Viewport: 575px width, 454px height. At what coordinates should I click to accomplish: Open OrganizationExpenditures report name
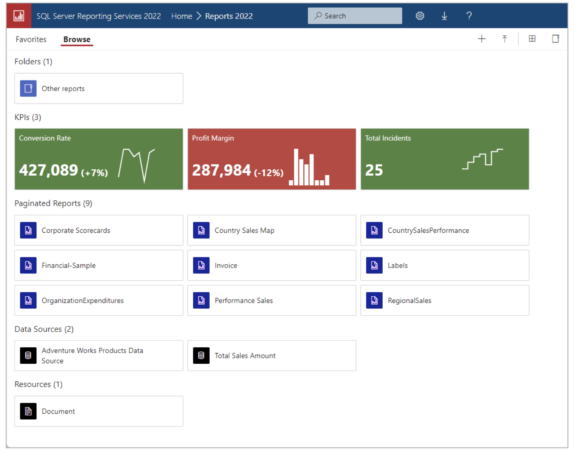click(82, 301)
